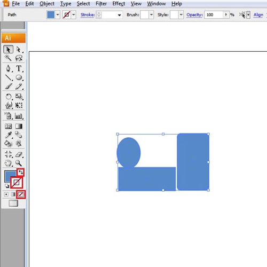The image size is (267, 267).
Task: Set paint to None in toolbox
Action: (21, 194)
